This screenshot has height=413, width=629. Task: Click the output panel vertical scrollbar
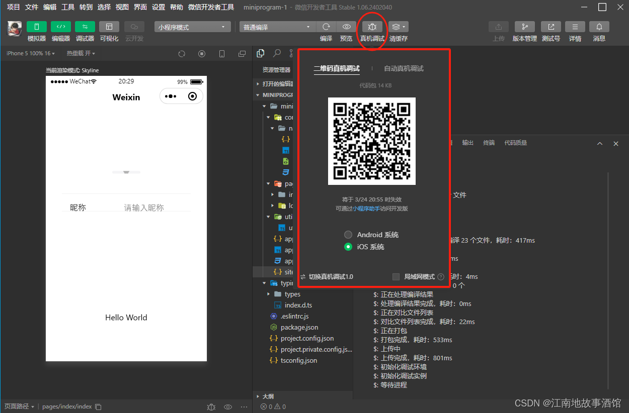pos(608,281)
